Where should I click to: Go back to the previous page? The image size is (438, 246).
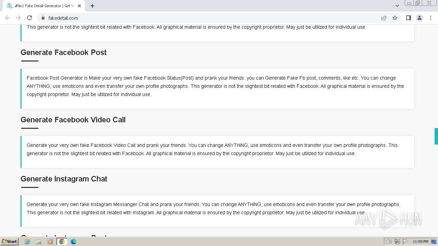pyautogui.click(x=8, y=18)
